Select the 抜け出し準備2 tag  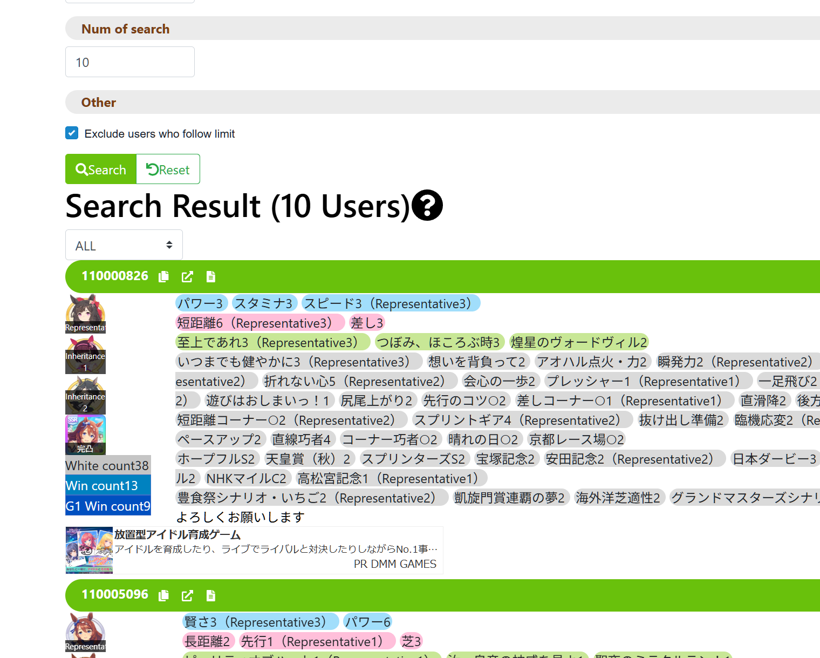pyautogui.click(x=682, y=420)
